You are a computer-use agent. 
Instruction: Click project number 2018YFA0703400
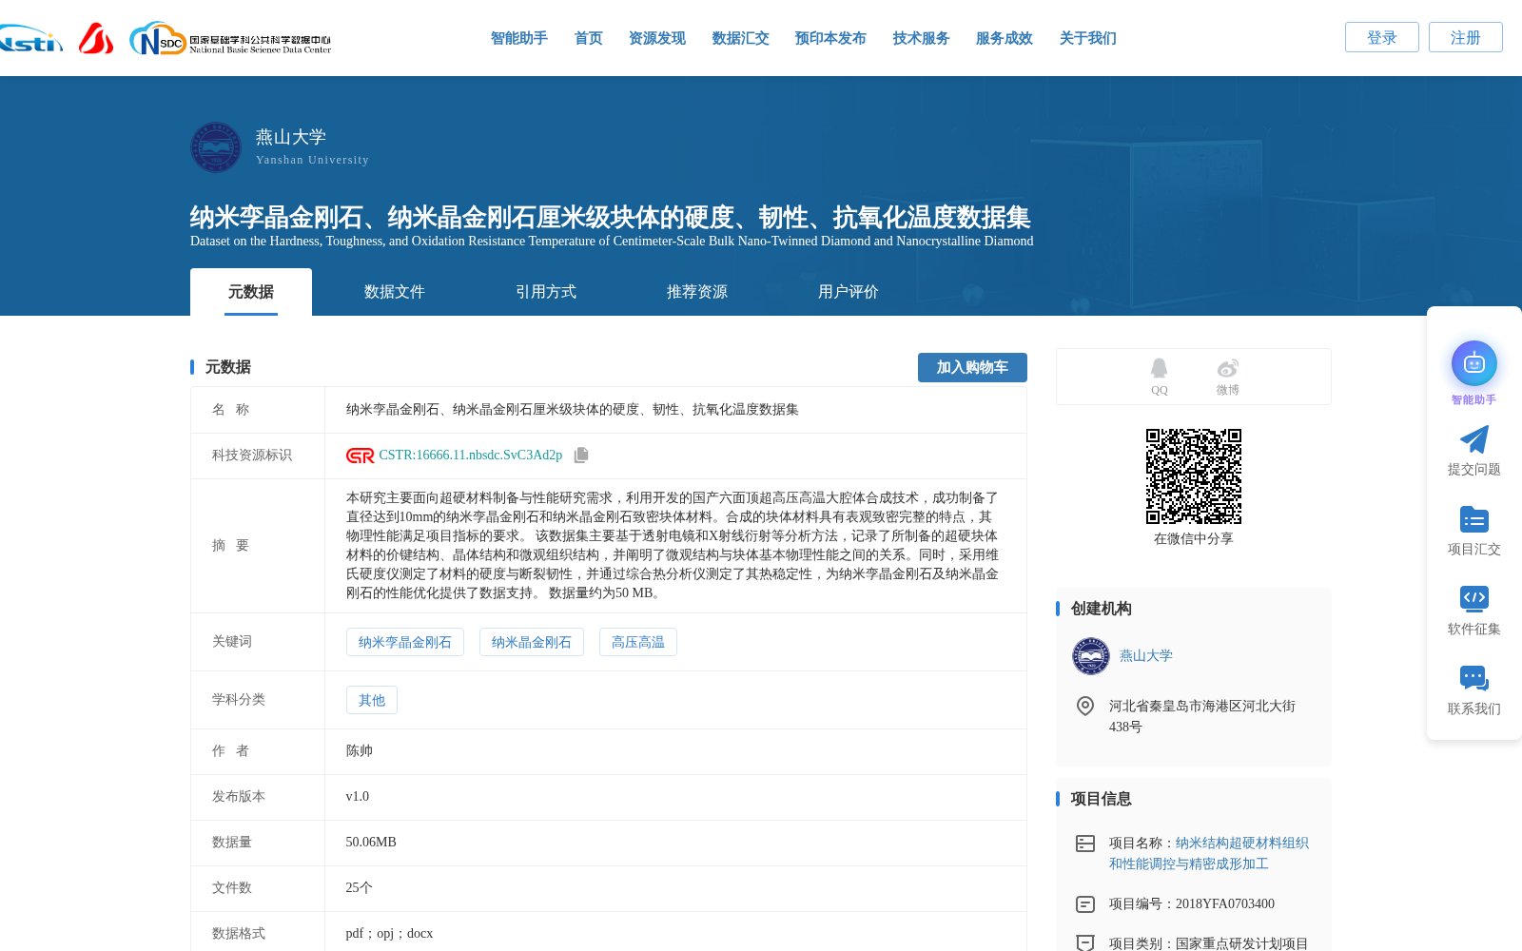click(x=1225, y=904)
